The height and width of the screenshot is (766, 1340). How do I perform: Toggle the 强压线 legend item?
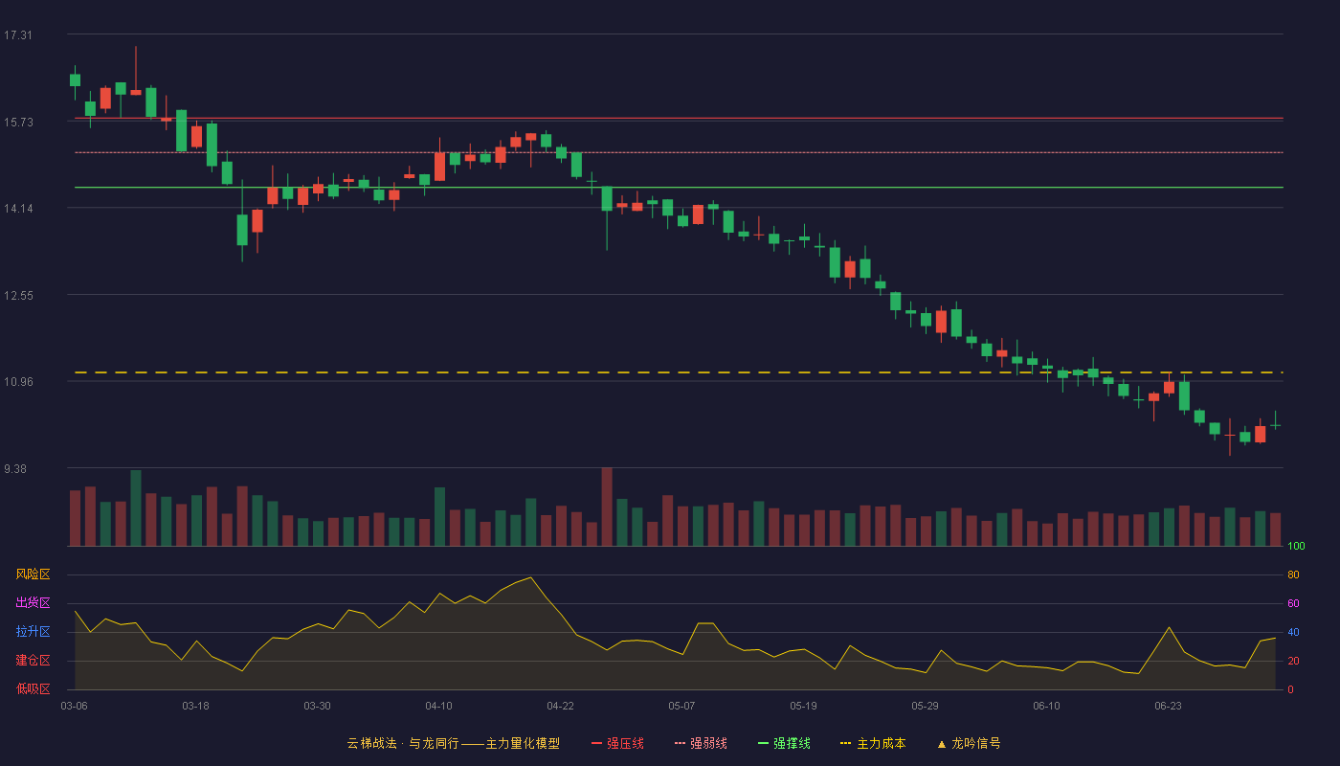[x=617, y=743]
